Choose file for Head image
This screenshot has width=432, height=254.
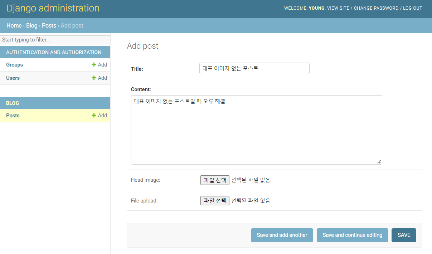tap(215, 180)
